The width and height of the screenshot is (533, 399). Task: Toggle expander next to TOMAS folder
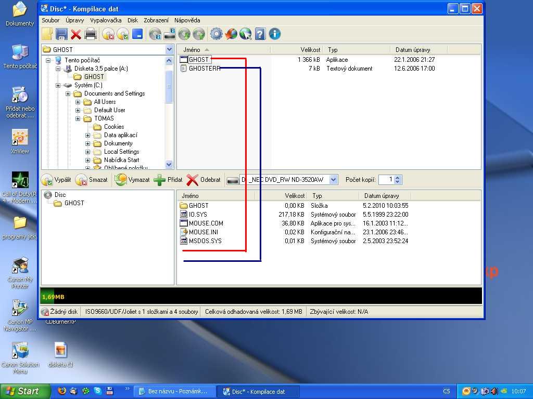click(x=78, y=118)
